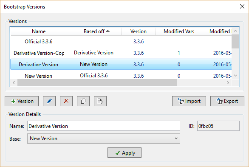The width and height of the screenshot is (249, 167).
Task: Click the duplicate version copy icon
Action: 83,101
